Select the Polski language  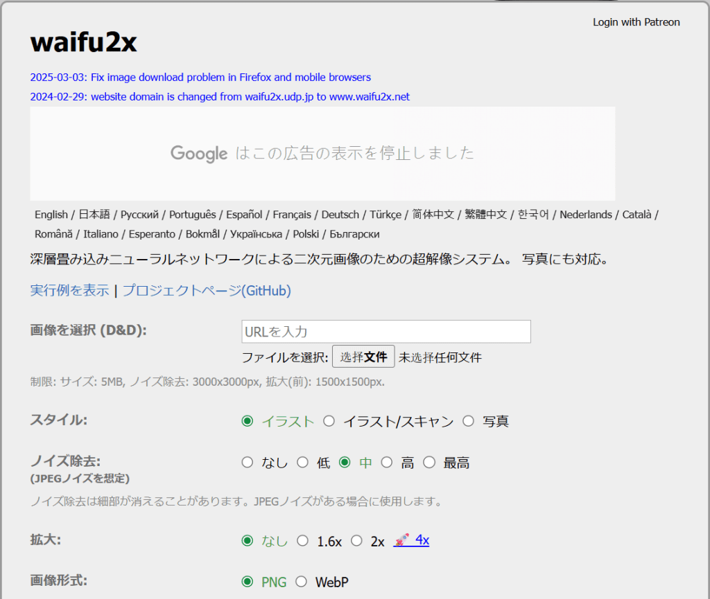click(x=306, y=234)
